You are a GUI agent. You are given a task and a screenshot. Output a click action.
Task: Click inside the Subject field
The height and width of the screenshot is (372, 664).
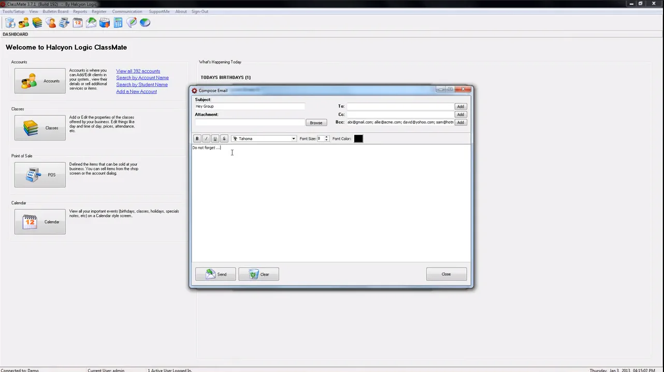pos(249,106)
